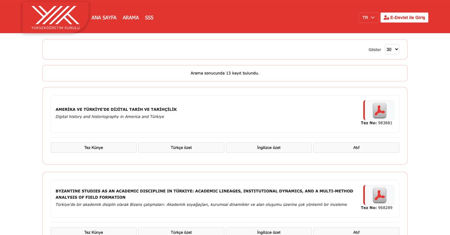450x235 pixels.
Task: Go to ANA SAYFA menu item
Action: tap(104, 18)
